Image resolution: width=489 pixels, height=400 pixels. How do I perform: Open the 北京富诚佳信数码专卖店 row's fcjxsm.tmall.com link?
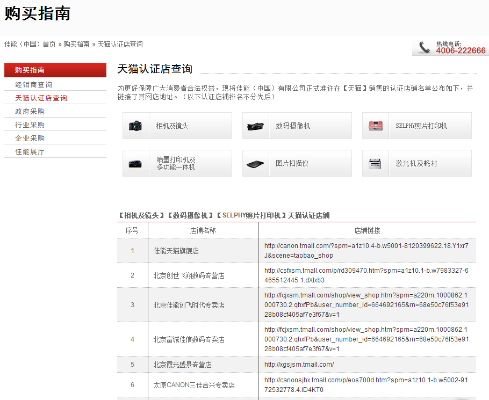[366, 339]
